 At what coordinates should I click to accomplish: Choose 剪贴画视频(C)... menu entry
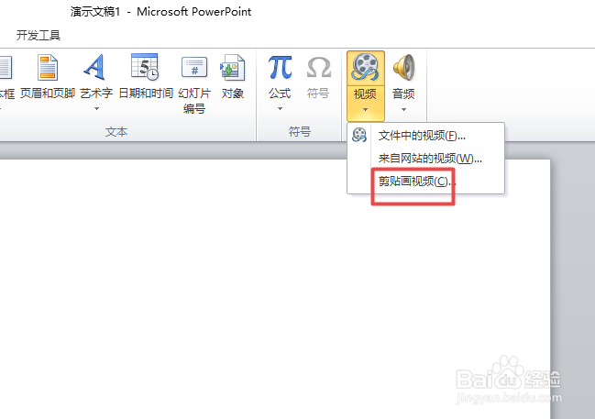pyautogui.click(x=425, y=181)
